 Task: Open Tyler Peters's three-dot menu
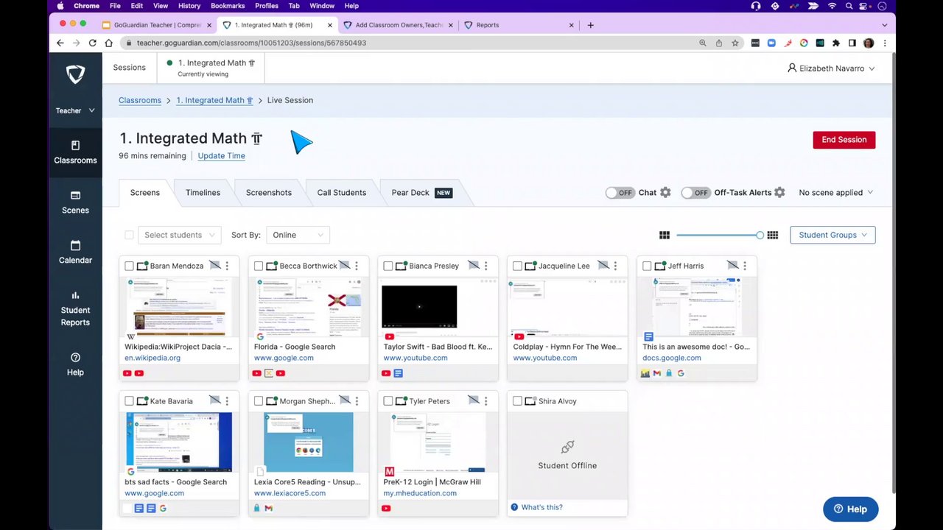pos(485,401)
